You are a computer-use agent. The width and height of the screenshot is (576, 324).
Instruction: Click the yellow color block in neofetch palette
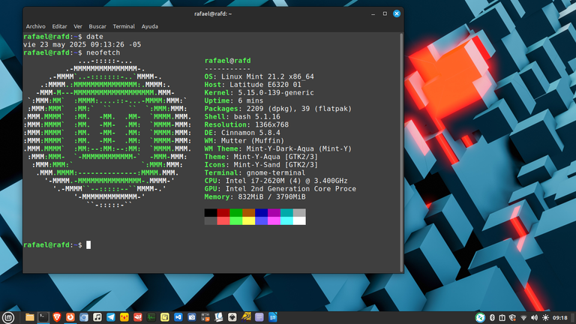pos(249,220)
